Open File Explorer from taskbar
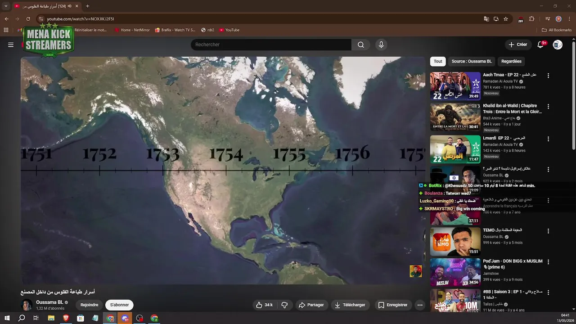This screenshot has width=576, height=324. [51, 318]
